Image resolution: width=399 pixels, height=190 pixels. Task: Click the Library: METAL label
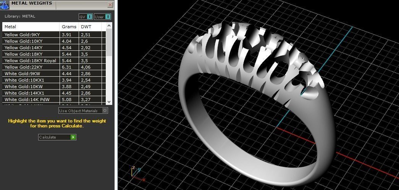[20, 16]
